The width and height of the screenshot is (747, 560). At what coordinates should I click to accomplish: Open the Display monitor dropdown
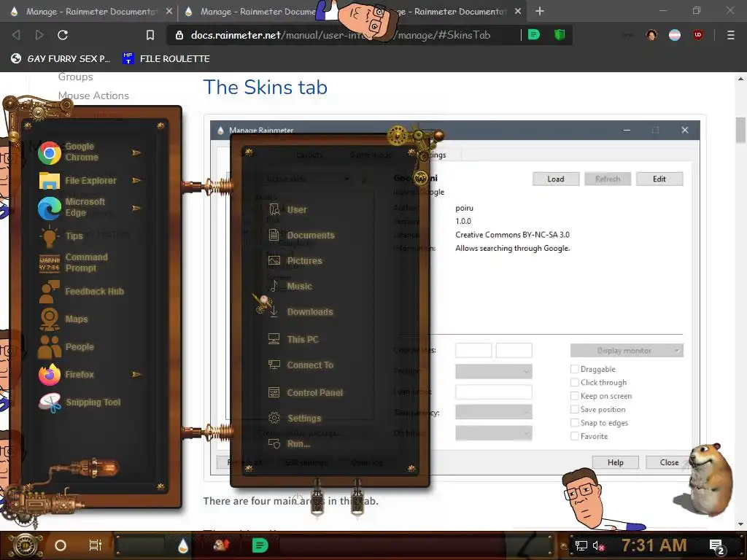(627, 351)
